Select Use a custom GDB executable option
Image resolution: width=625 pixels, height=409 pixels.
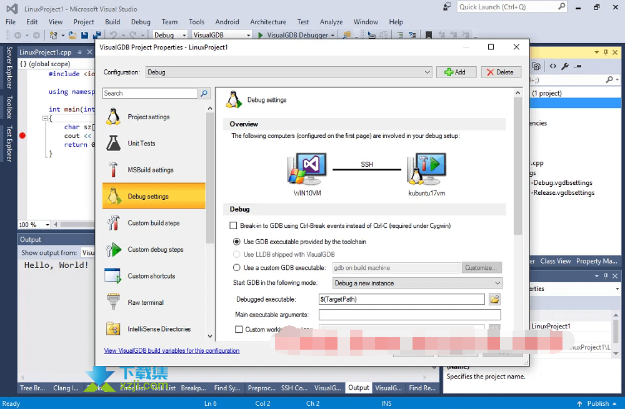tap(237, 268)
